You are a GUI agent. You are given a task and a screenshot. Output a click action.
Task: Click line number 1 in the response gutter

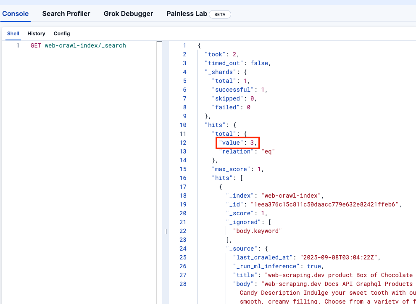pyautogui.click(x=184, y=45)
